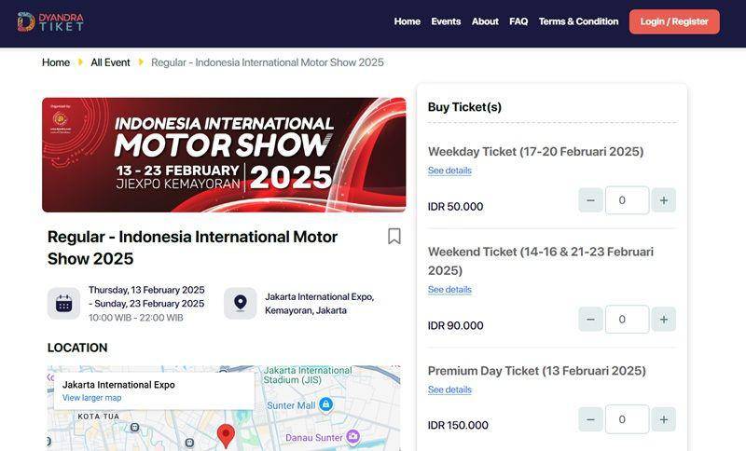See details of Weekend Ticket
The height and width of the screenshot is (451, 746).
(x=449, y=290)
